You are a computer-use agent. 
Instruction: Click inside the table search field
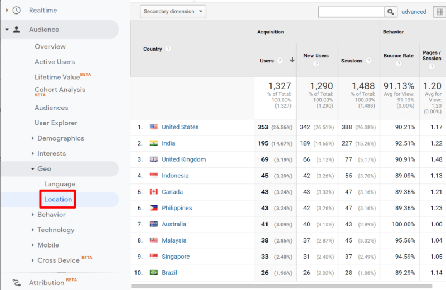[x=351, y=12]
